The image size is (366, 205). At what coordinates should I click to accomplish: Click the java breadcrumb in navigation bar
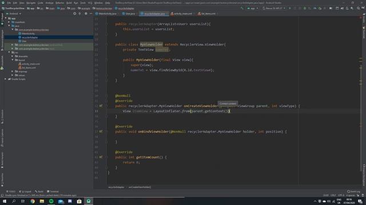click(61, 8)
